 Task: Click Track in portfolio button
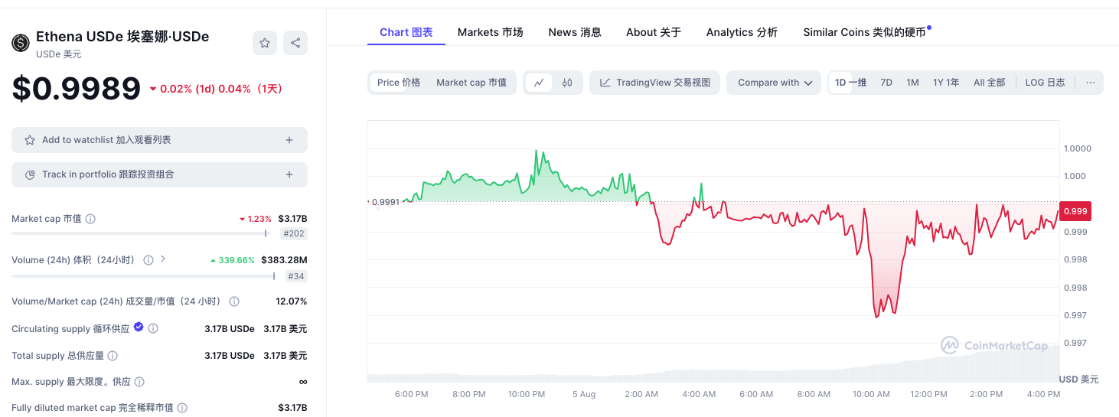[159, 174]
